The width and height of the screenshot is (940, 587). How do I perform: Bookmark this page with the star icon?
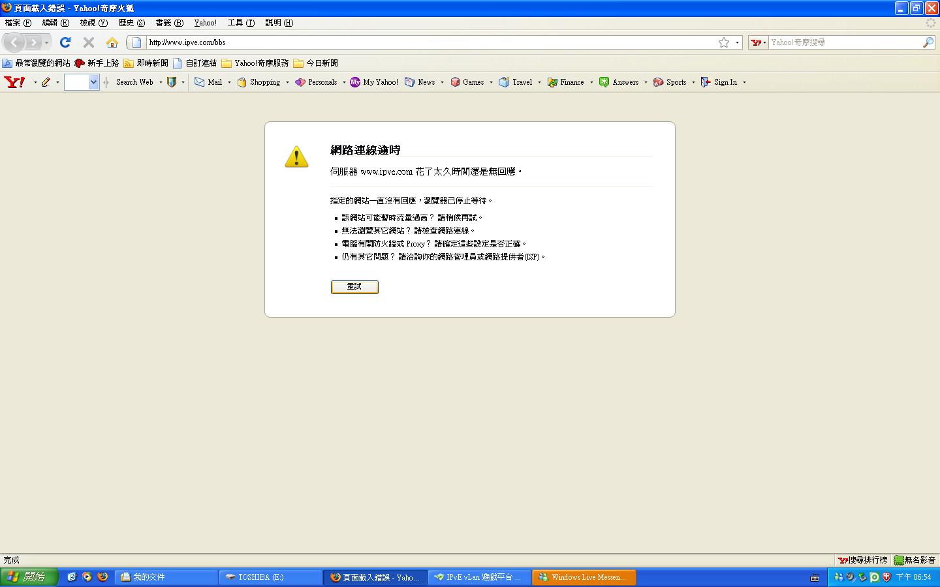tap(724, 42)
